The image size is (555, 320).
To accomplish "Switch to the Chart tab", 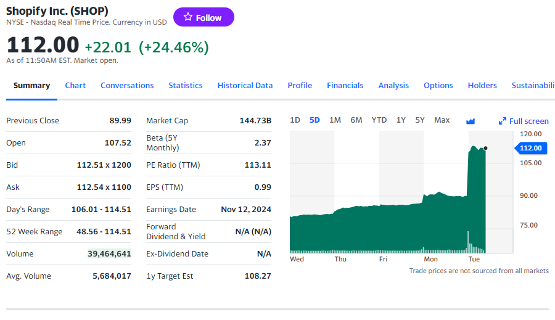I will pyautogui.click(x=75, y=85).
